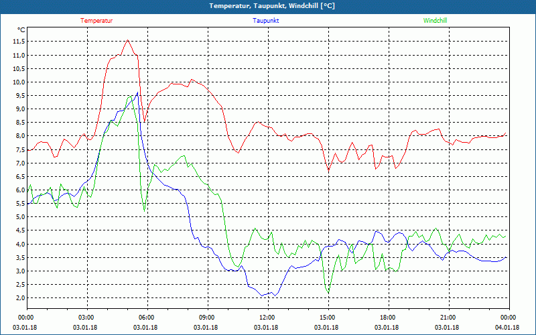Click the 10,0 y-axis value
This screenshot has width=536, height=335.
pos(19,82)
